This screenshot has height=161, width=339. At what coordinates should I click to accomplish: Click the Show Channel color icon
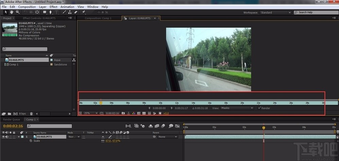[x=134, y=113]
